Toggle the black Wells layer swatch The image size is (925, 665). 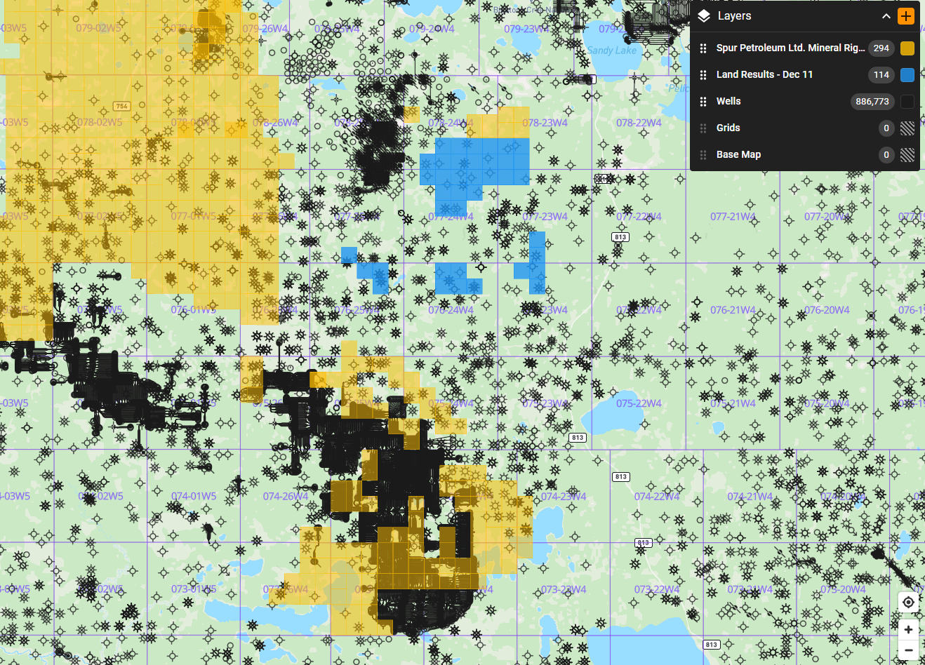coord(907,102)
